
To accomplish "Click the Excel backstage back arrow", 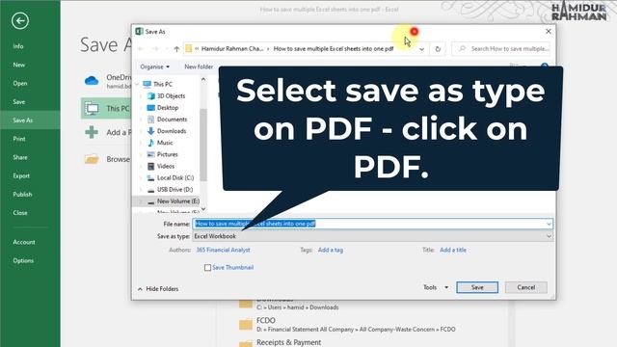I will click(20, 21).
